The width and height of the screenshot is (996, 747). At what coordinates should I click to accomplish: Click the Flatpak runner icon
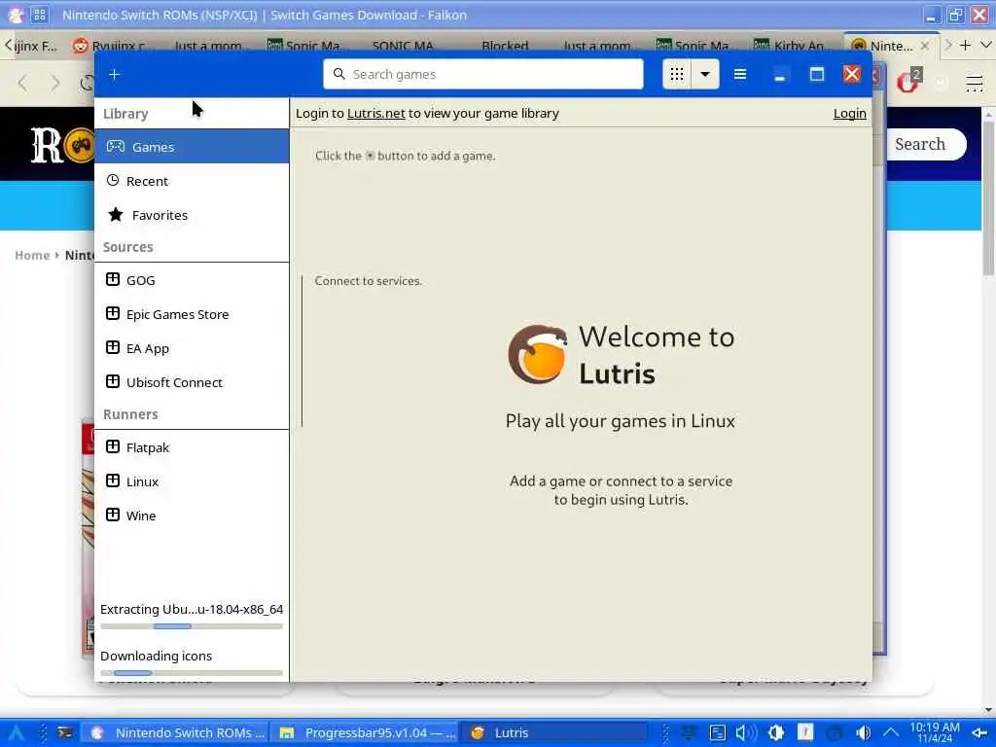click(x=113, y=446)
